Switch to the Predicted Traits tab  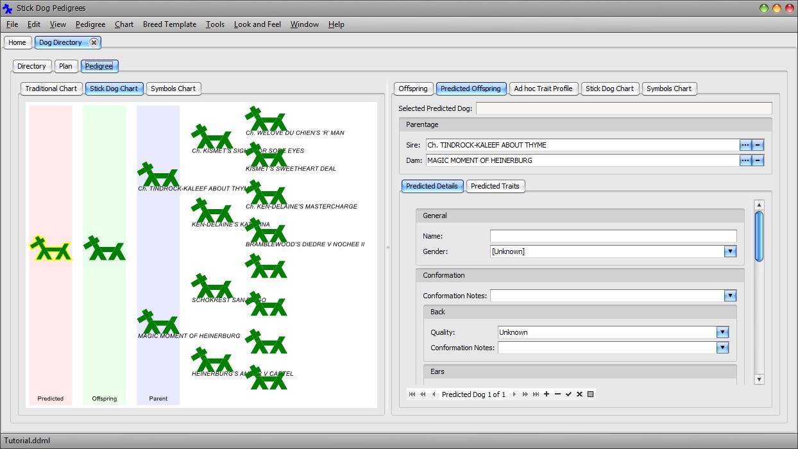point(495,186)
